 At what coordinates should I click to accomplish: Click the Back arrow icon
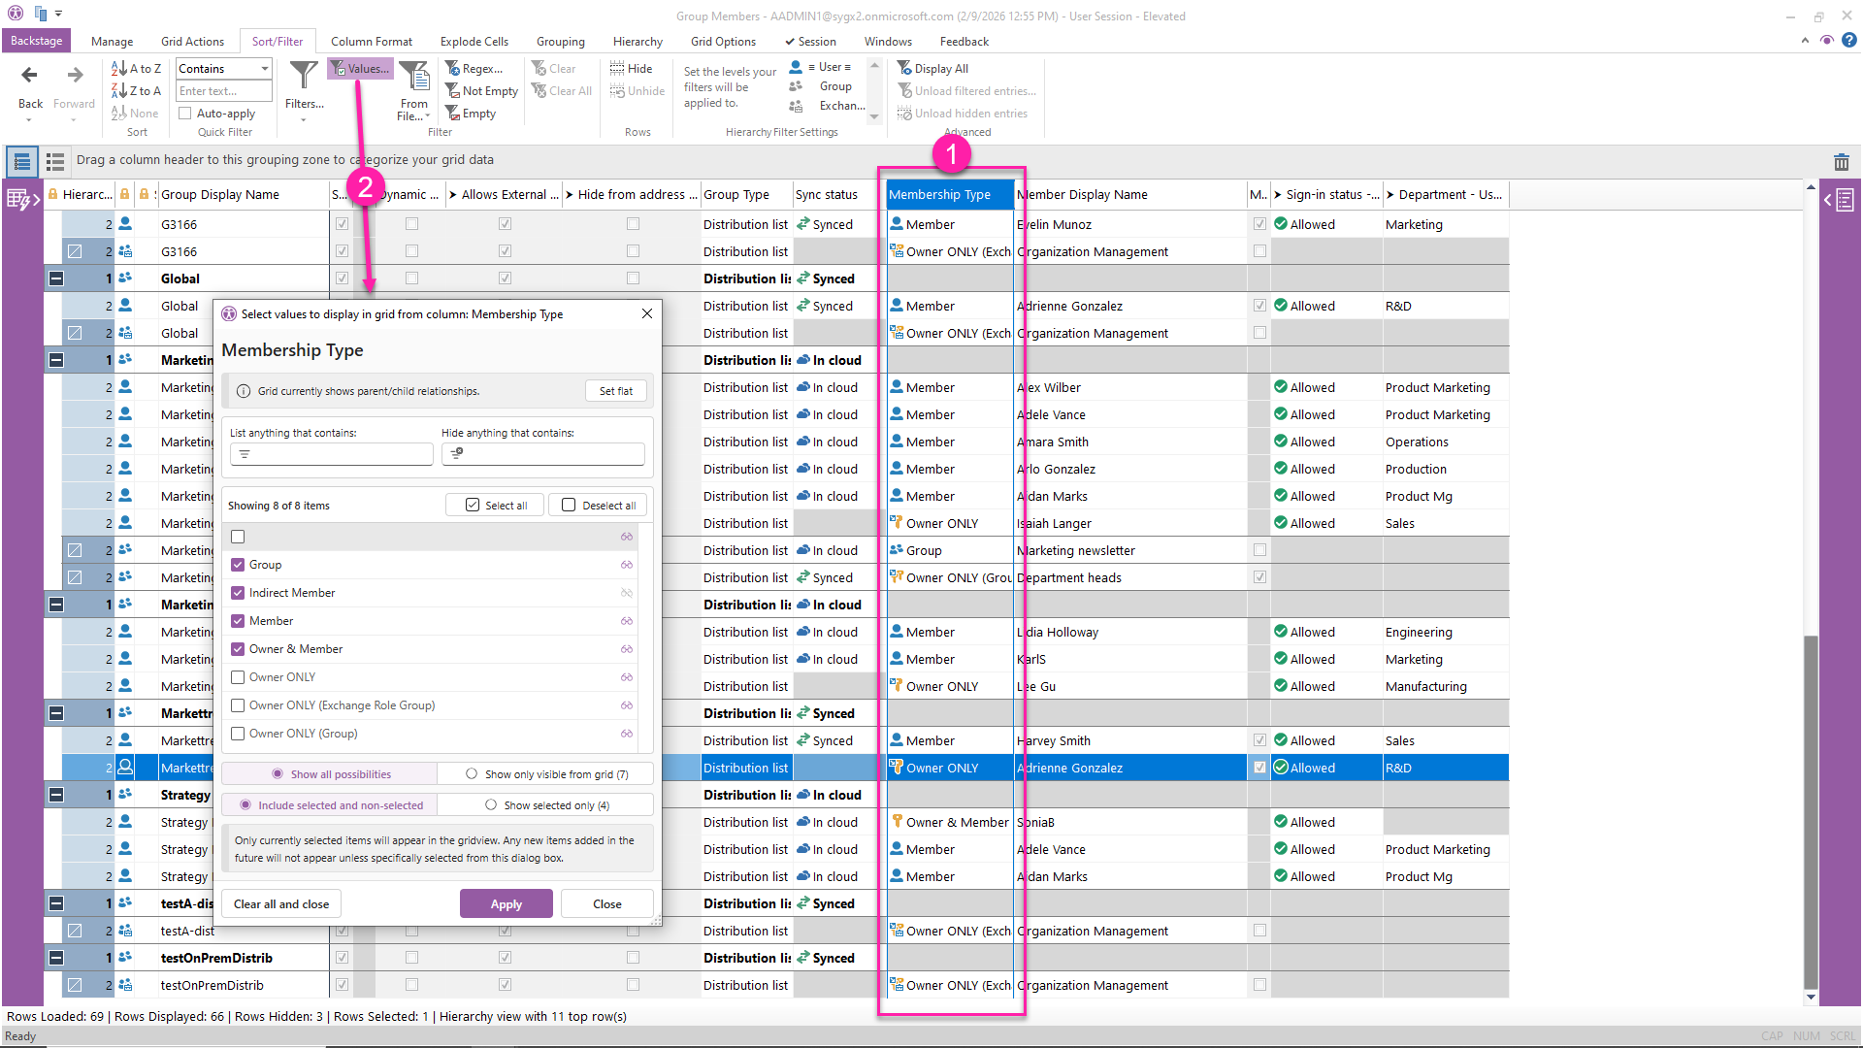pos(30,76)
